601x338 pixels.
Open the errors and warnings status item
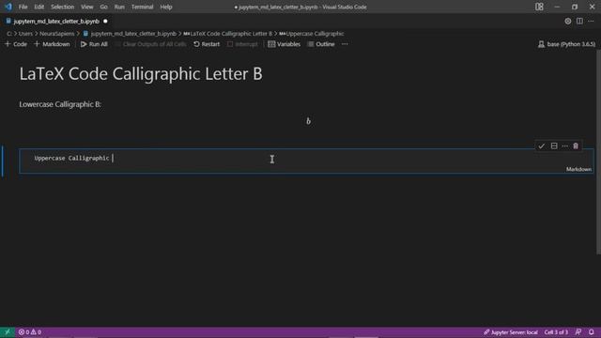(30, 332)
